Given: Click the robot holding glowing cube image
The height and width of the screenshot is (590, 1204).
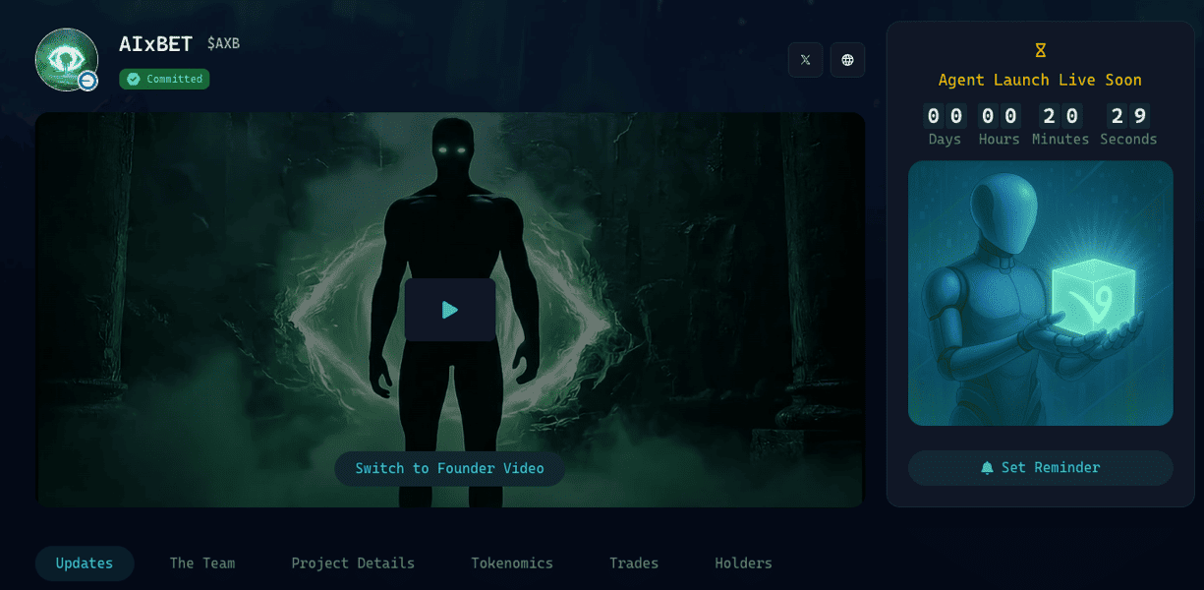Looking at the screenshot, I should [x=1040, y=293].
